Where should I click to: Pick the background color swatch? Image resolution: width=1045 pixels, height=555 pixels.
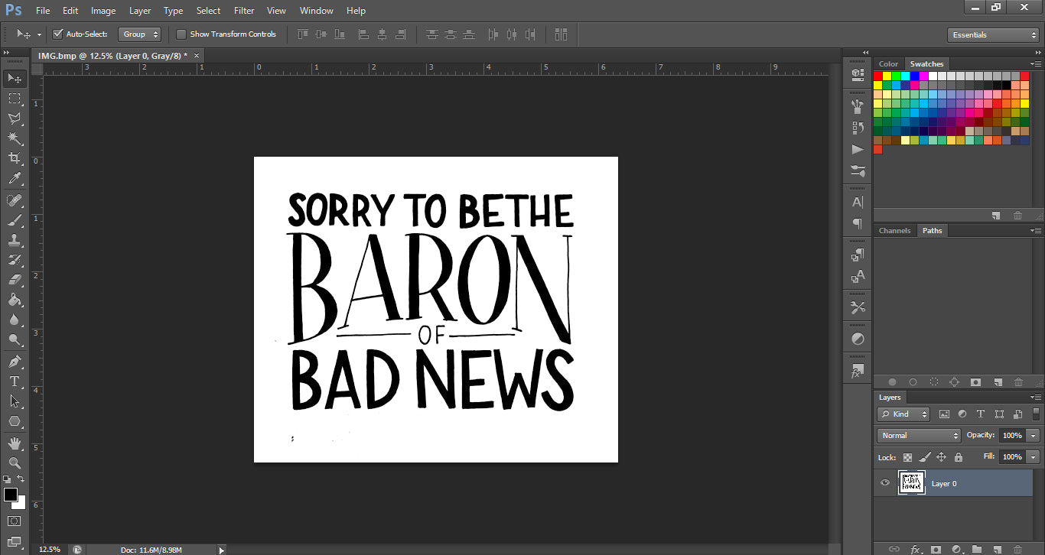[x=21, y=504]
